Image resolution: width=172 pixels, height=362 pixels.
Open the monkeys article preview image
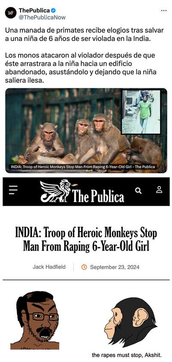click(x=86, y=130)
